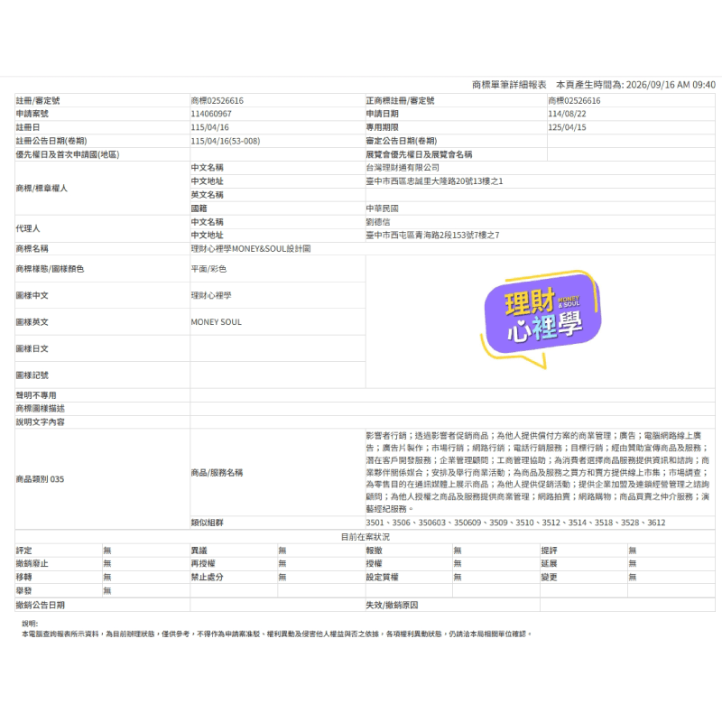The width and height of the screenshot is (722, 722).
Task: Click the 延展 status label
Action: [x=549, y=563]
